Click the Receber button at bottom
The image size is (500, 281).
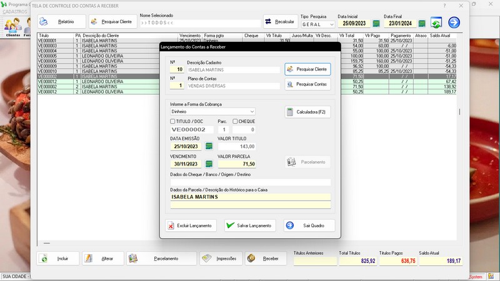(265, 259)
